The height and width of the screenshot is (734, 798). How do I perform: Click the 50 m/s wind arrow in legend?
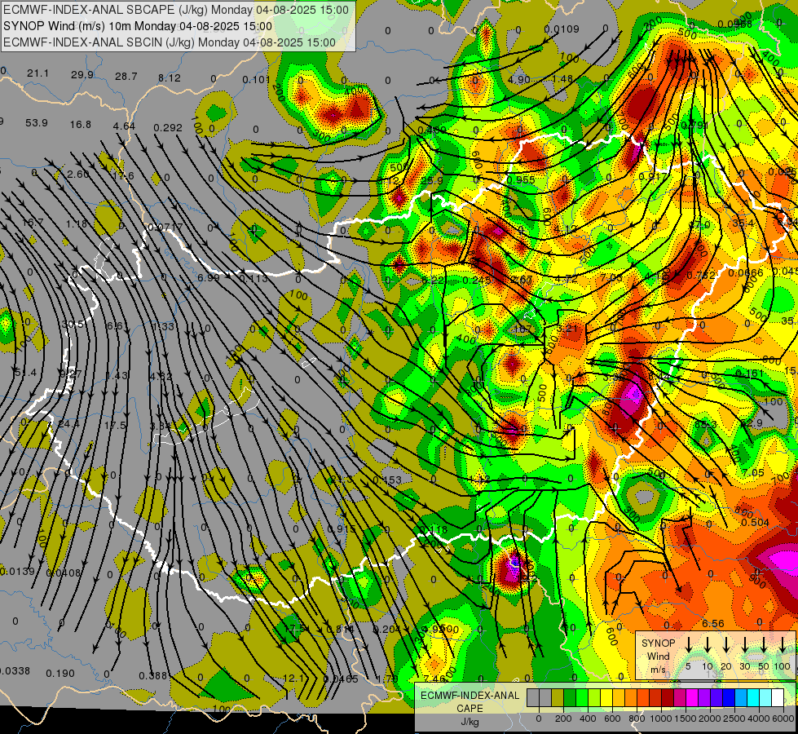coord(764,644)
